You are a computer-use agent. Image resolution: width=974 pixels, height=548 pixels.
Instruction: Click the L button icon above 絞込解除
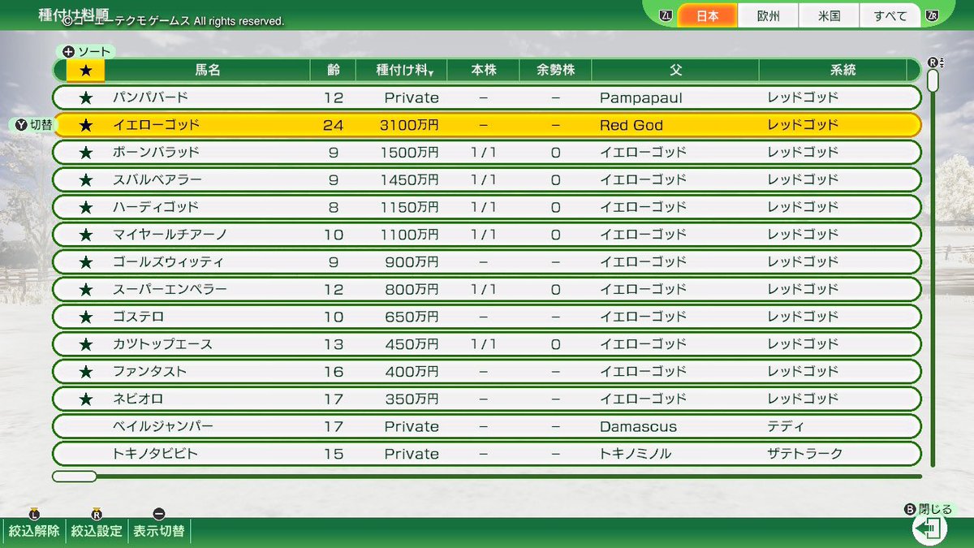[33, 513]
